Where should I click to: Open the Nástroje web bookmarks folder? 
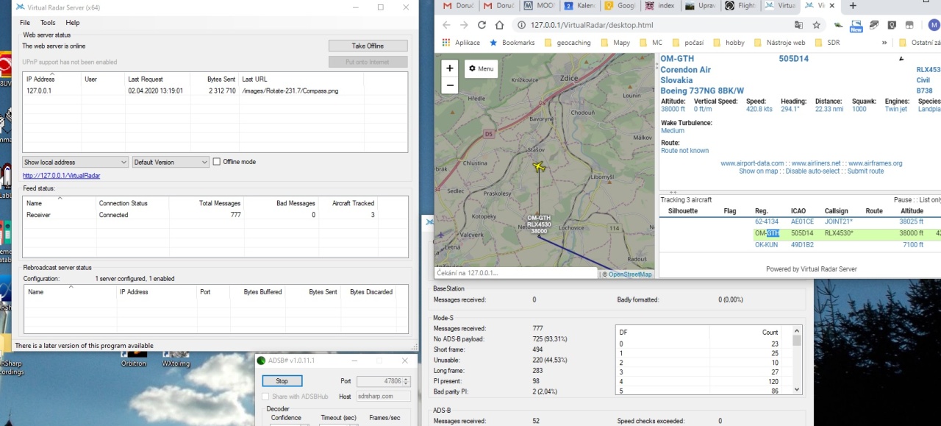pyautogui.click(x=779, y=43)
